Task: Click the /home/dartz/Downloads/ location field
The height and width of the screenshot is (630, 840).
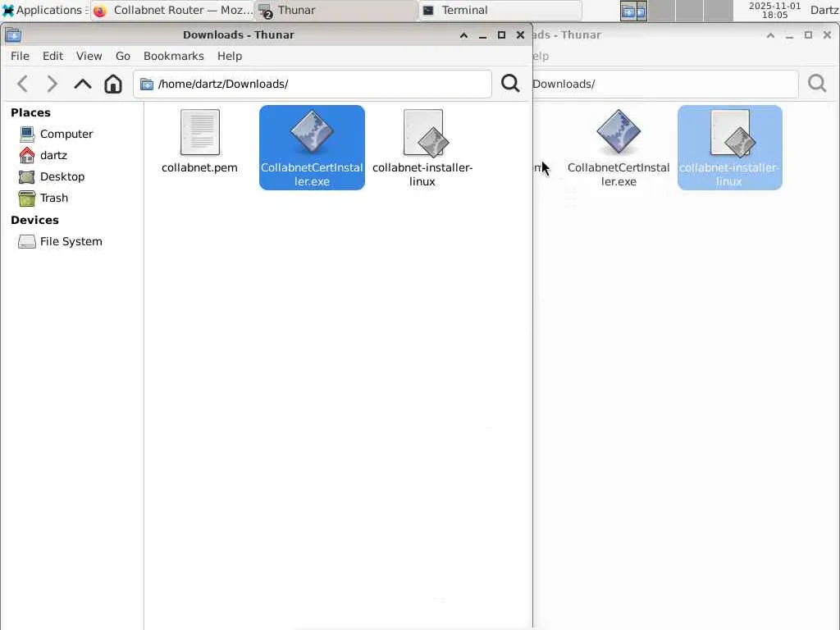Action: [313, 84]
